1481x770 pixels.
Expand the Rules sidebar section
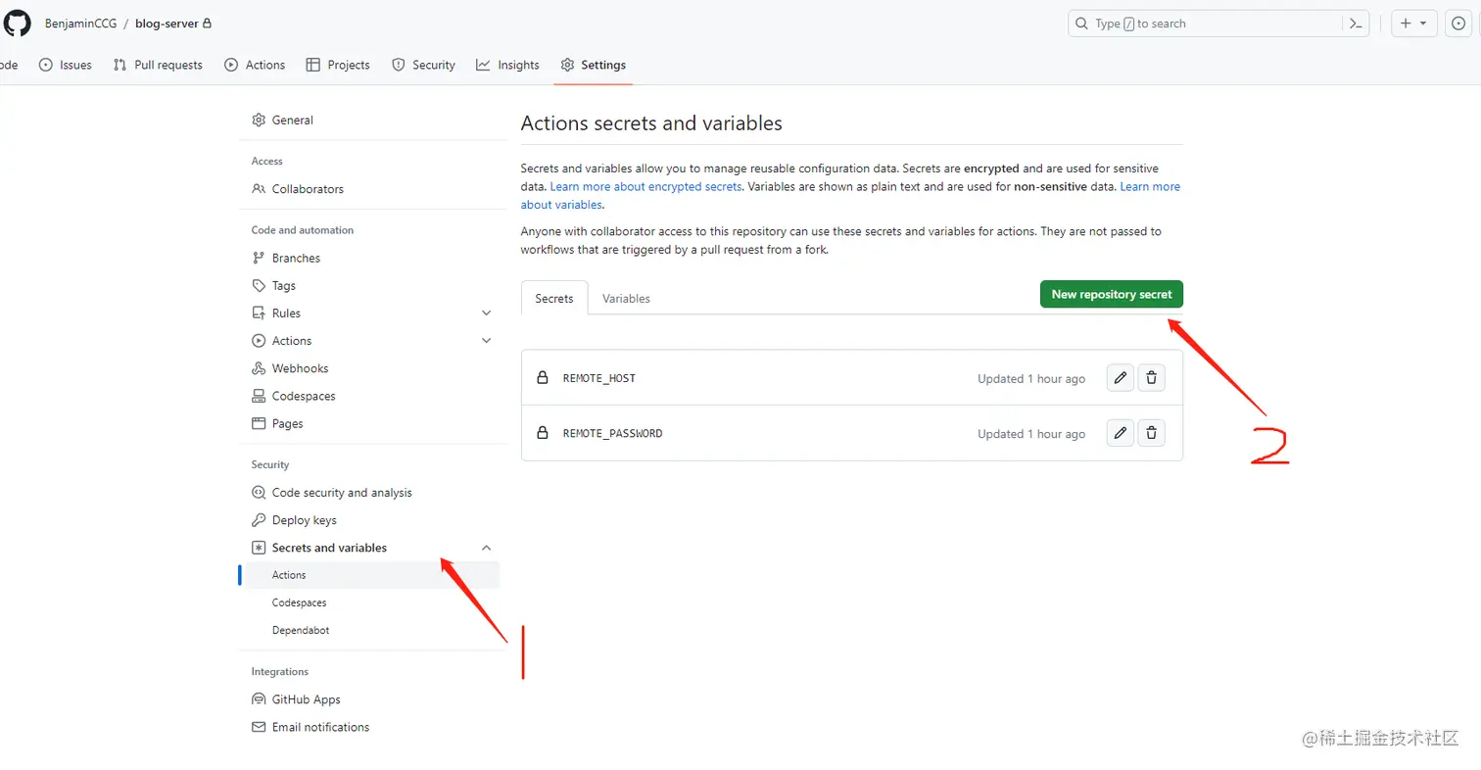487,313
